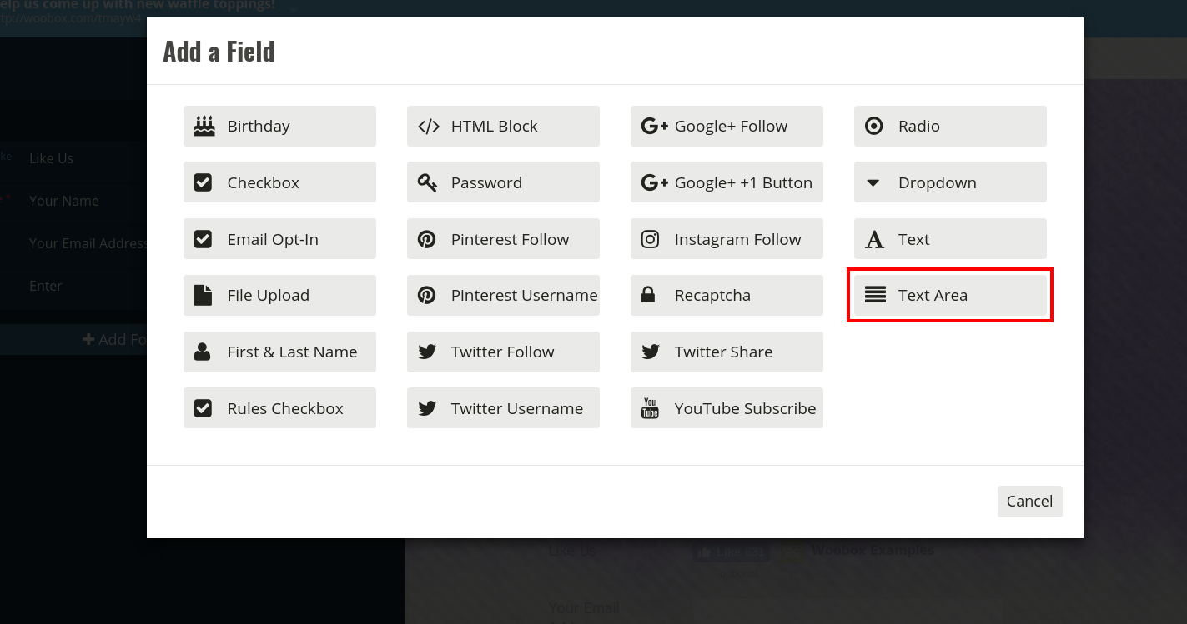Image resolution: width=1187 pixels, height=624 pixels.
Task: Click the Twitter Share bird icon
Action: pos(651,352)
